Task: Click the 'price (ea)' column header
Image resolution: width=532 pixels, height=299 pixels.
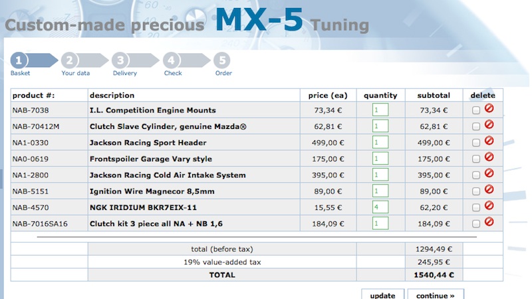Action: (x=328, y=96)
